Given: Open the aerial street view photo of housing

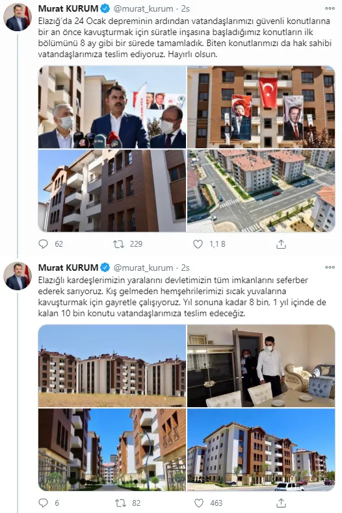Looking at the screenshot, I should (261, 191).
